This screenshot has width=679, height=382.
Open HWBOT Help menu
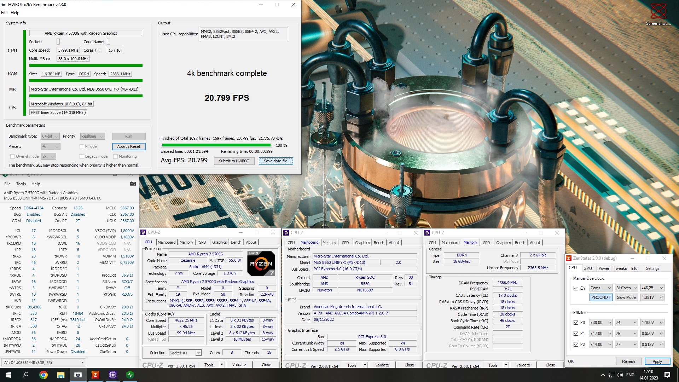[x=15, y=13]
